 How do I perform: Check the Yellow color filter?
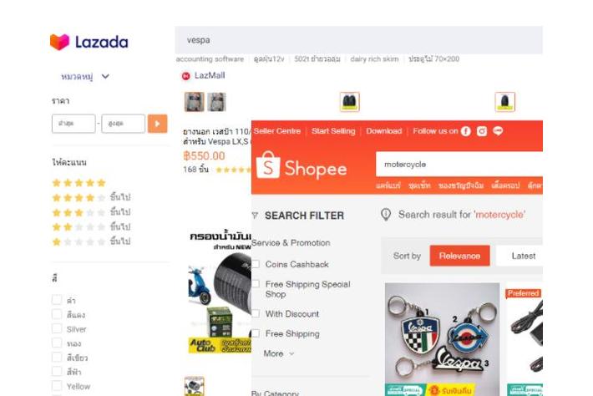pyautogui.click(x=57, y=386)
